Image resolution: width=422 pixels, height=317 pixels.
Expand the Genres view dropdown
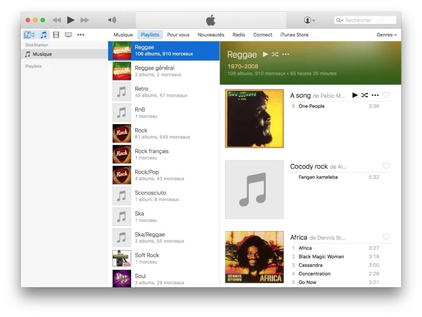[x=387, y=35]
